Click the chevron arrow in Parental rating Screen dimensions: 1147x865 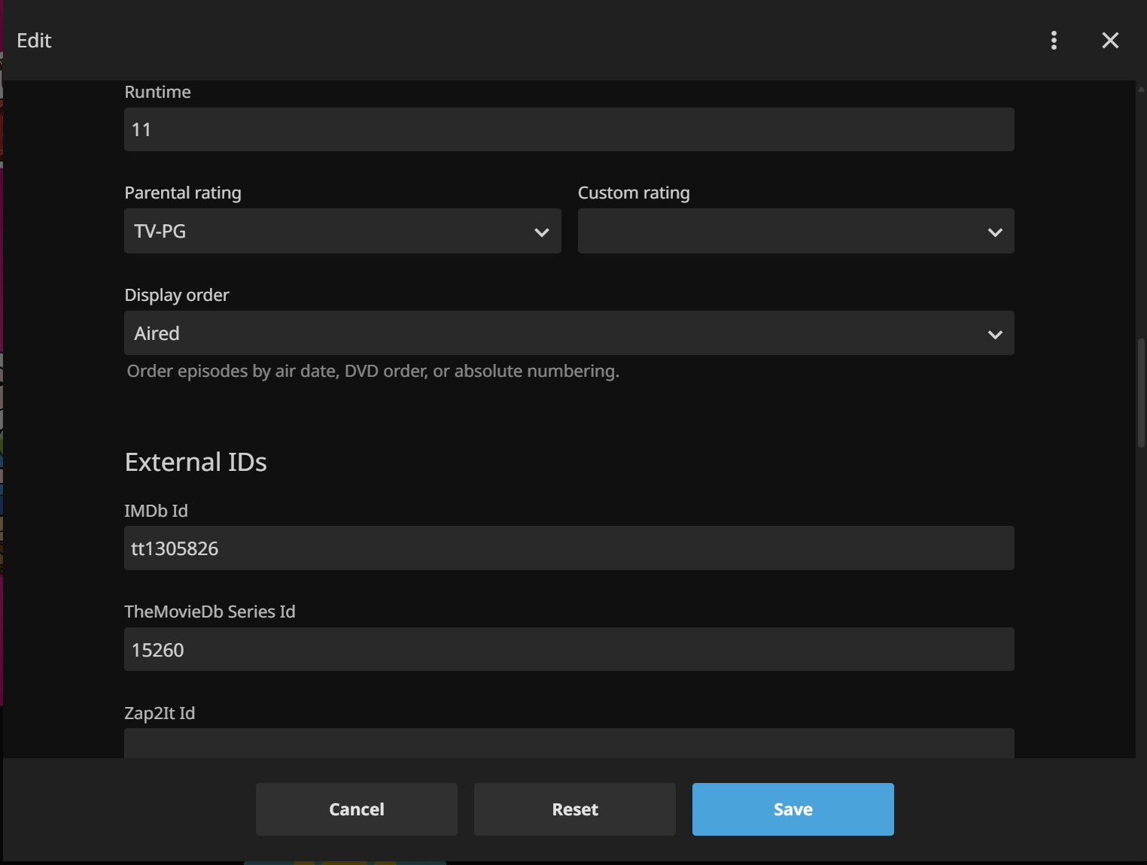click(541, 232)
